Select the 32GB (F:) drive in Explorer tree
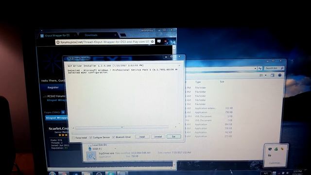 pyautogui.click(x=95, y=149)
